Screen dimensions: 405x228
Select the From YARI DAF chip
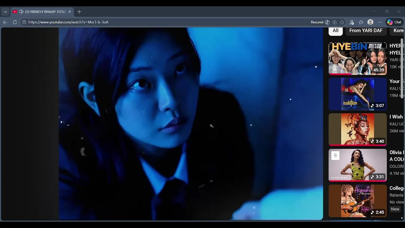point(366,31)
